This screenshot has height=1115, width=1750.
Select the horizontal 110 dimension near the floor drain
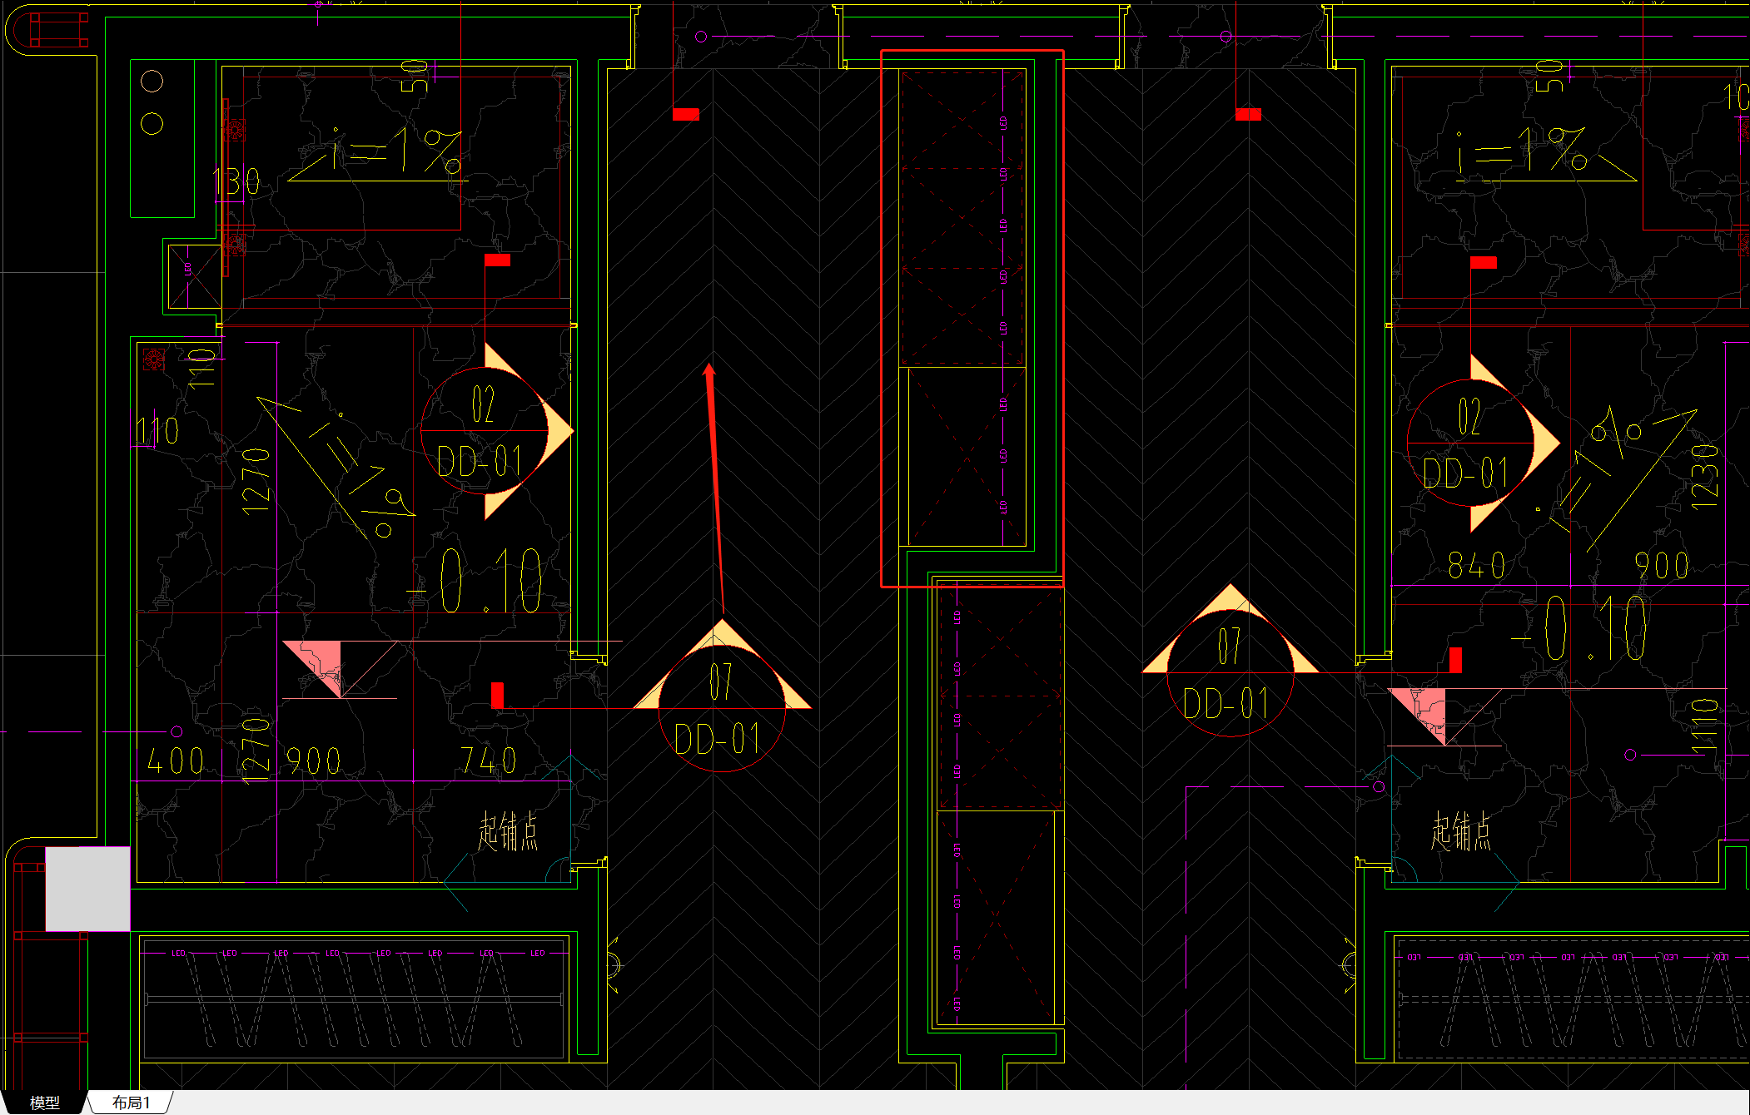coord(157,431)
